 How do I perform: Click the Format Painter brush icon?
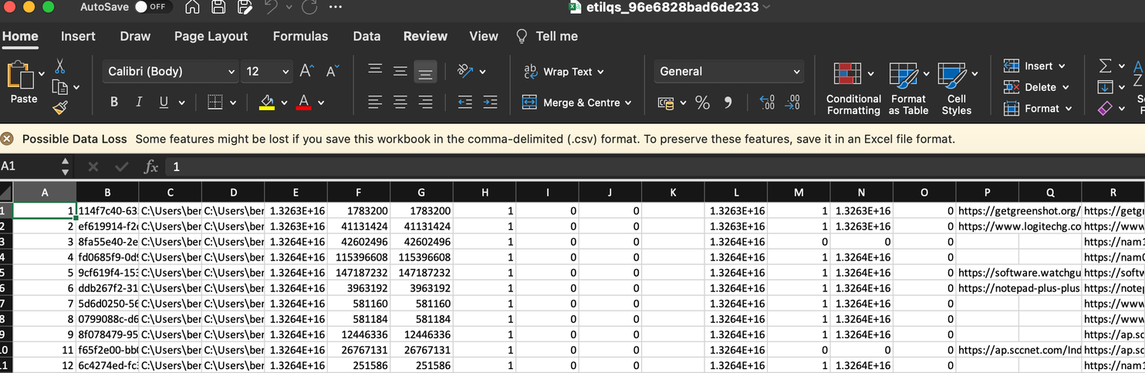60,108
